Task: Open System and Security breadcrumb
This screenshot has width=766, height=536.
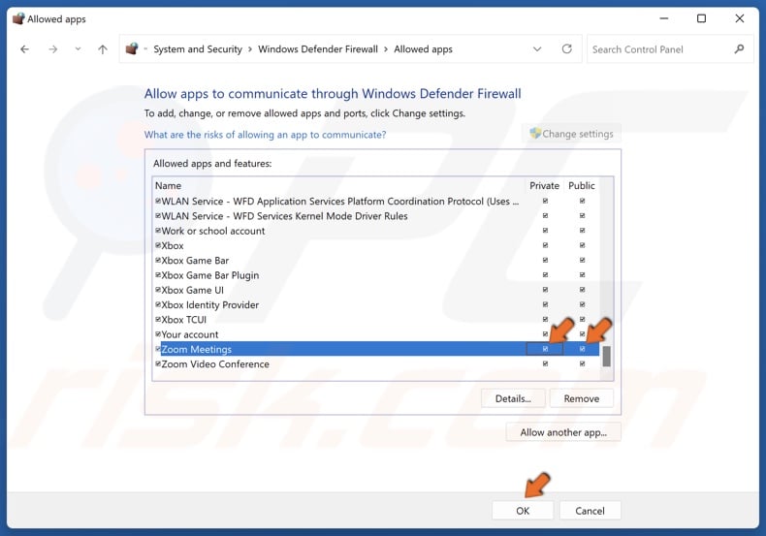Action: (198, 49)
